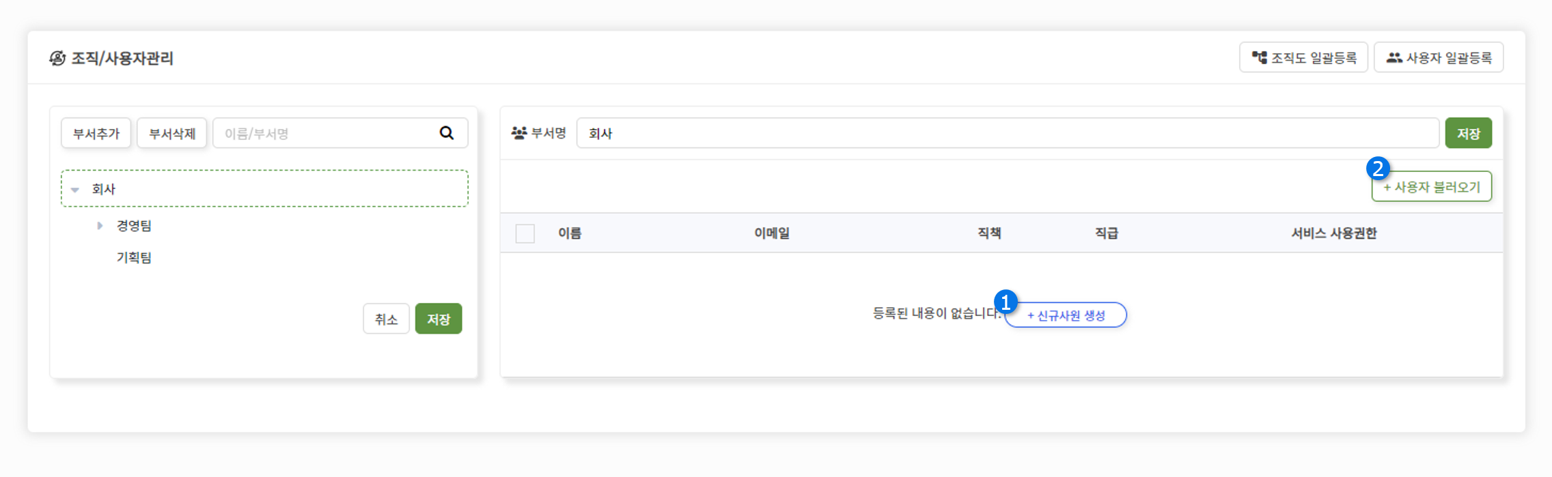Click the 서비스 사용권한 column header
Viewport: 1552px width, 477px height.
click(x=1334, y=233)
